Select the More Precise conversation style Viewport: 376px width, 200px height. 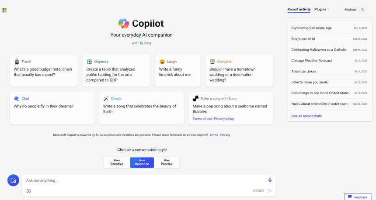pyautogui.click(x=167, y=162)
